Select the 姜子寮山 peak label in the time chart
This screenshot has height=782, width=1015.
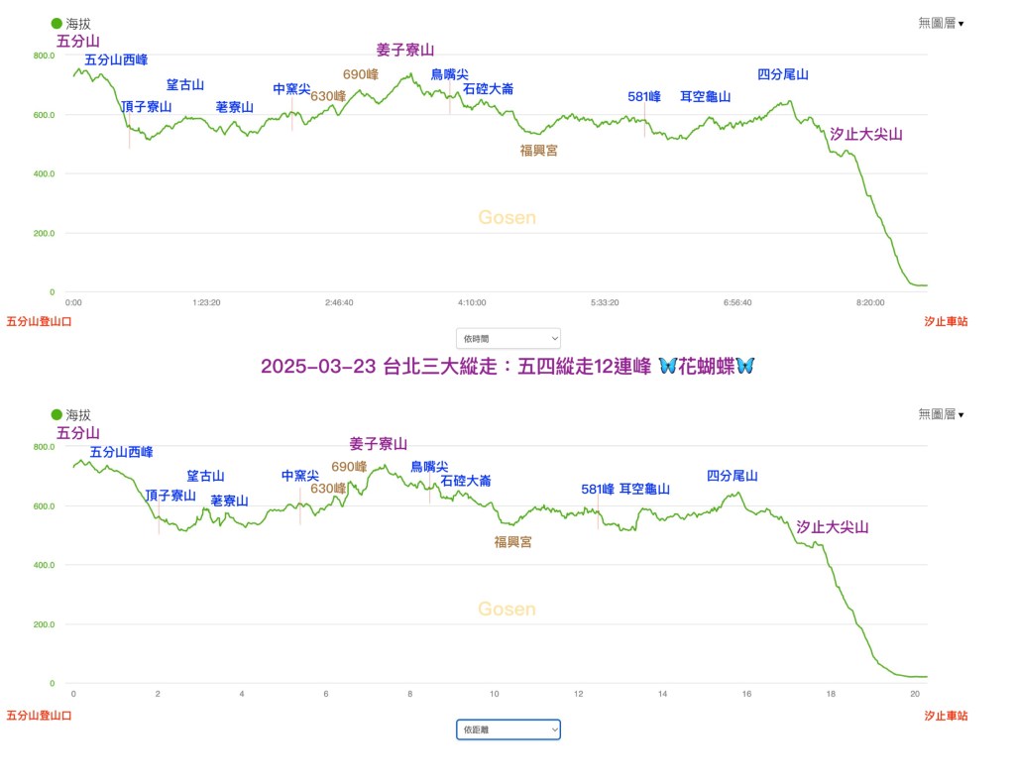click(x=405, y=50)
